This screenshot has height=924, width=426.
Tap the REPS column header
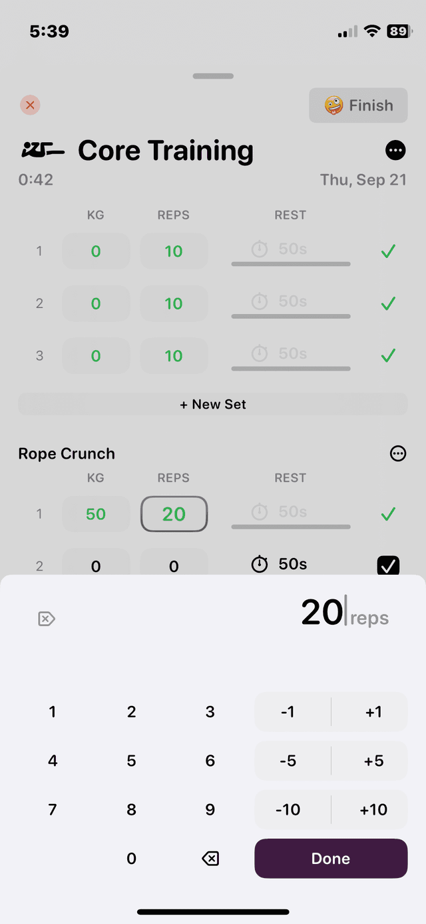point(173,215)
